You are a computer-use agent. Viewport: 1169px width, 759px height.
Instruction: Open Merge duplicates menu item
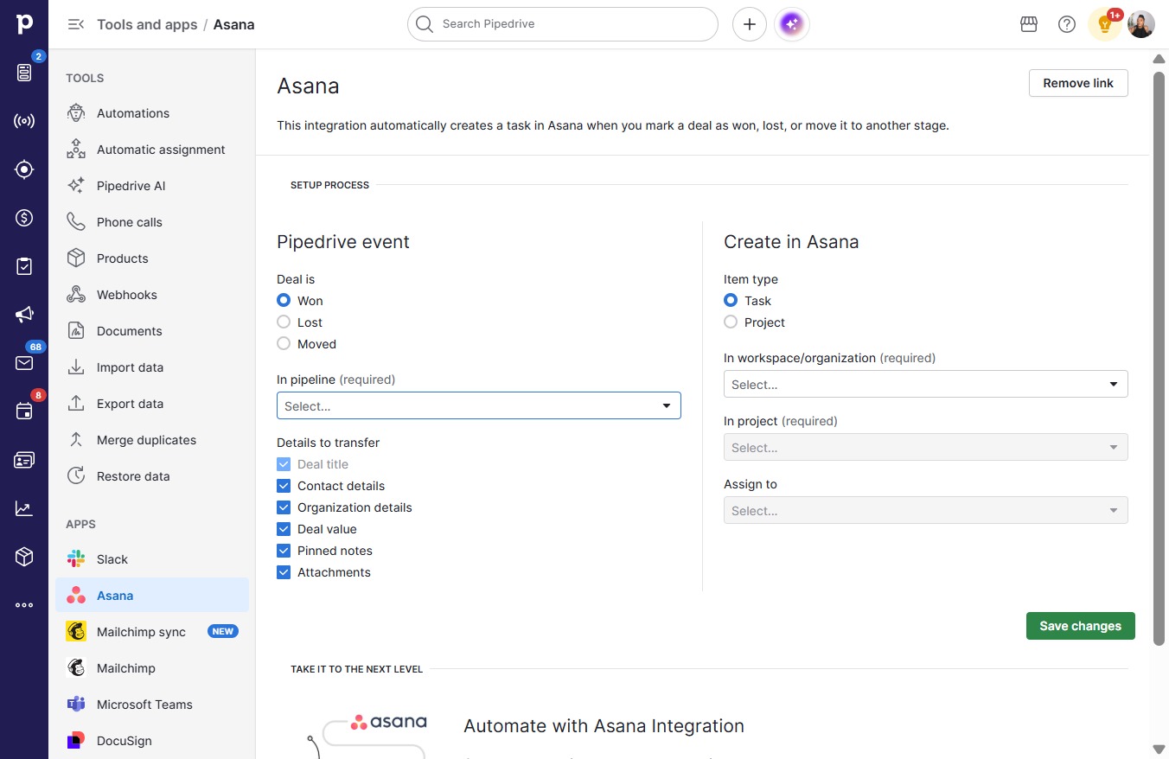tap(152, 440)
